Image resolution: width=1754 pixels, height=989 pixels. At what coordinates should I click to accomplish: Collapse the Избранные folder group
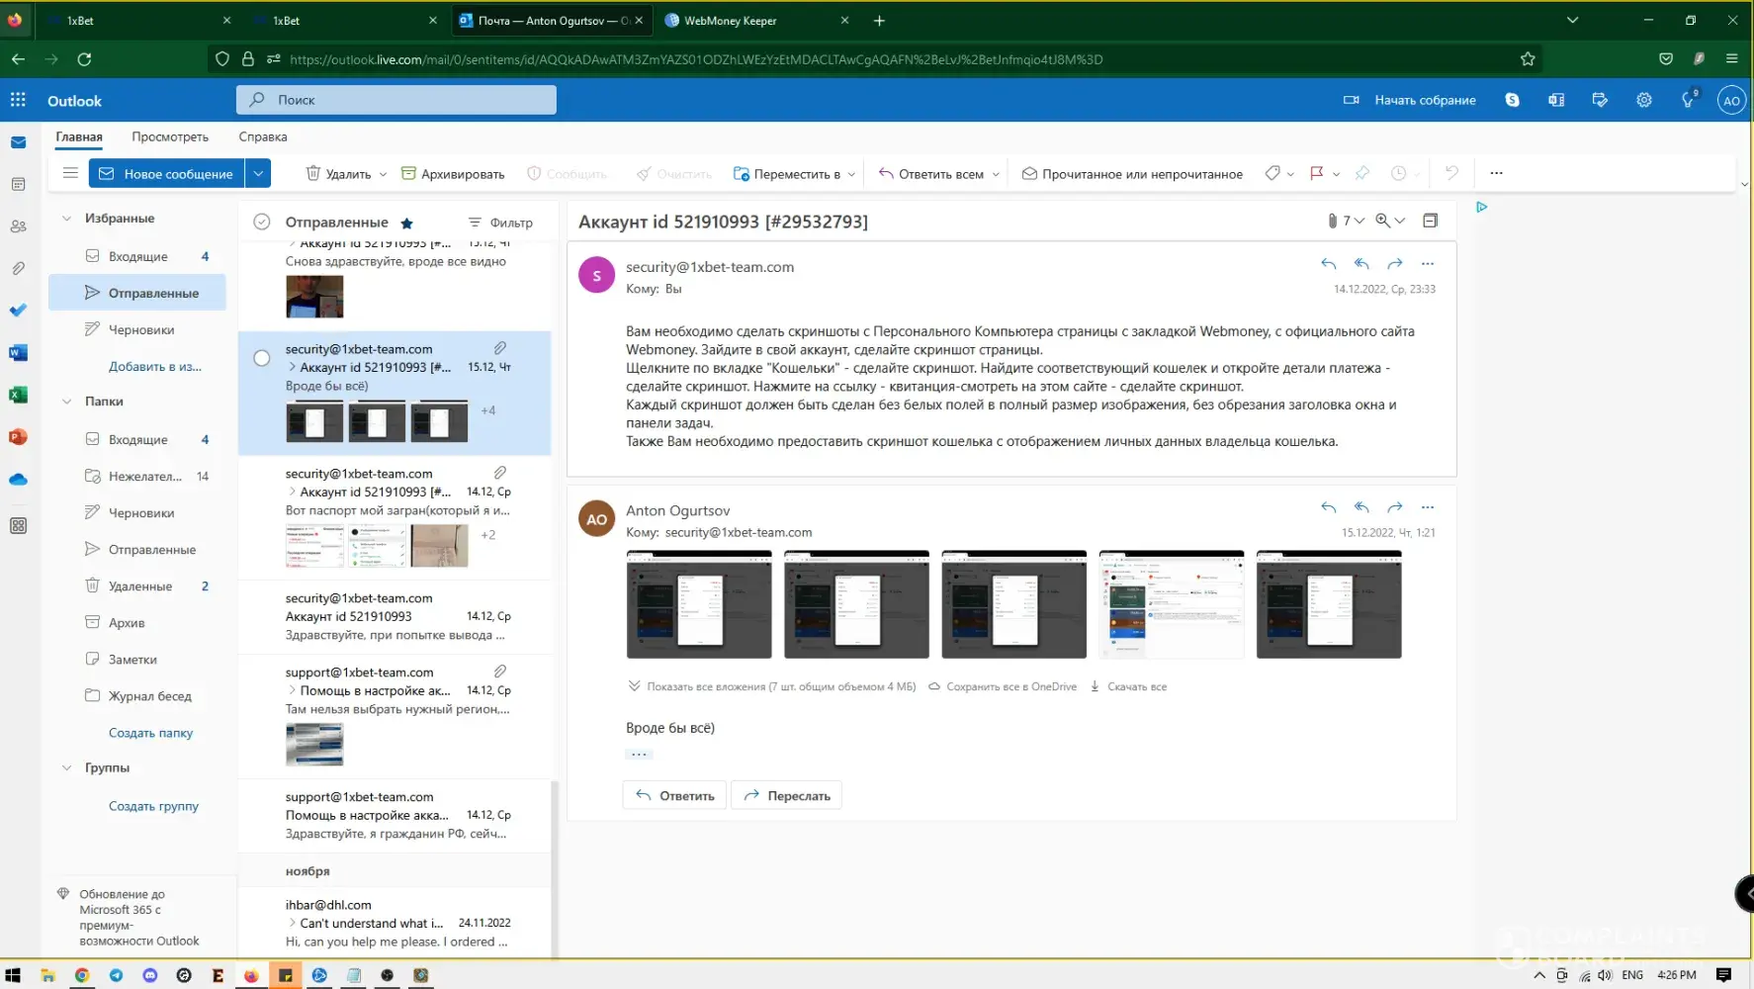(66, 219)
